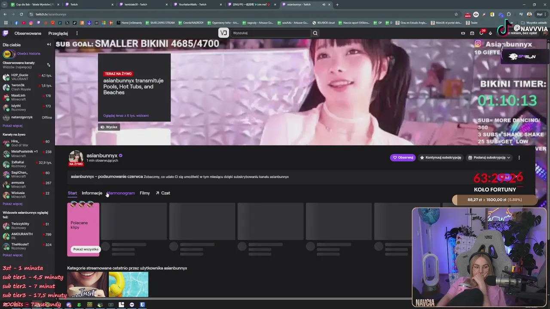The height and width of the screenshot is (309, 550).
Task: Reload the page in browser
Action: click(21, 14)
